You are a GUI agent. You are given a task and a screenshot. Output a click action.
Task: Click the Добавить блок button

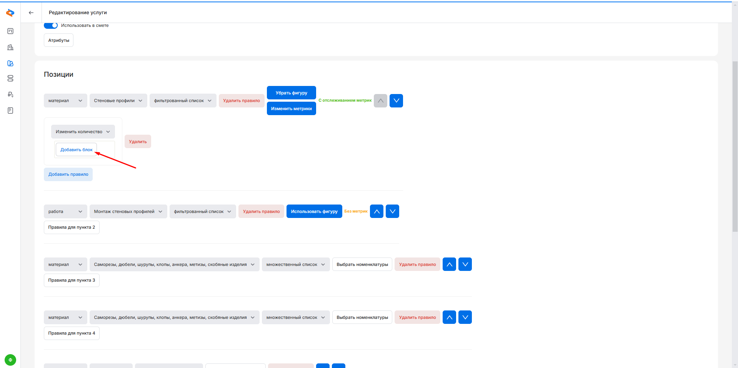click(76, 150)
